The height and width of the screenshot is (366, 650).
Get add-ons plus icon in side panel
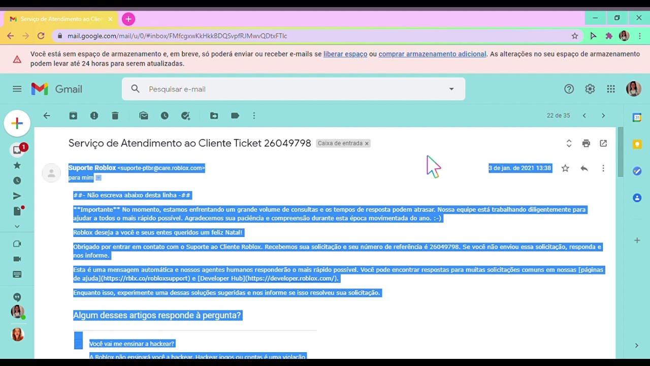(x=637, y=240)
